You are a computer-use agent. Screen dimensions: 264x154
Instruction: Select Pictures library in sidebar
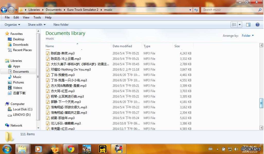[x=16, y=82]
